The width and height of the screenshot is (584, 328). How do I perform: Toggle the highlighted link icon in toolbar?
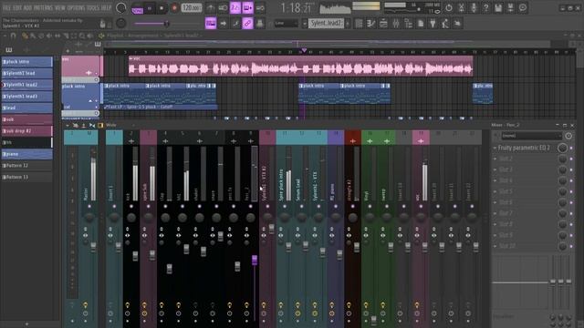tap(247, 24)
